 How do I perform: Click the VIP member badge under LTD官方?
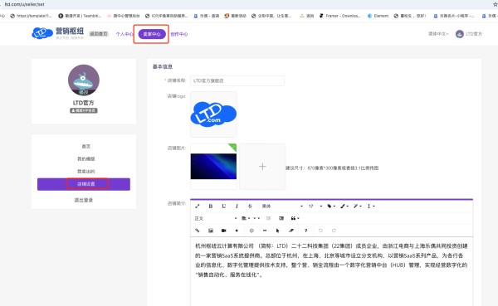coord(84,110)
